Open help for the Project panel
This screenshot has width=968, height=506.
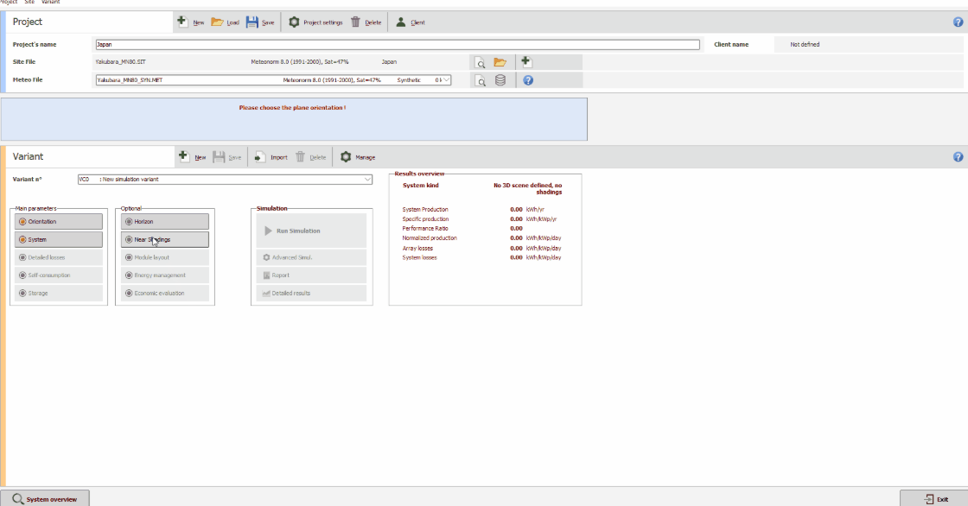point(958,22)
